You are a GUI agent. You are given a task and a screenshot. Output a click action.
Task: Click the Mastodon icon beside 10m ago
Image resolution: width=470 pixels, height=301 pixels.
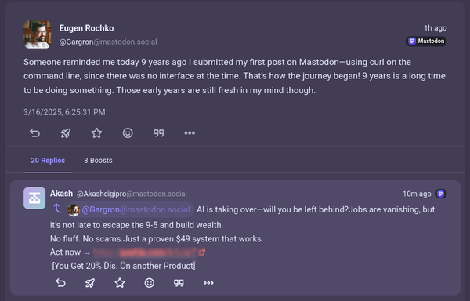440,194
